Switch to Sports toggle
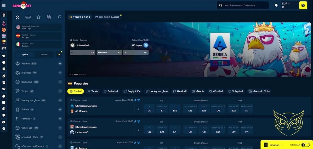This screenshot has width=313, height=149. coord(25,54)
